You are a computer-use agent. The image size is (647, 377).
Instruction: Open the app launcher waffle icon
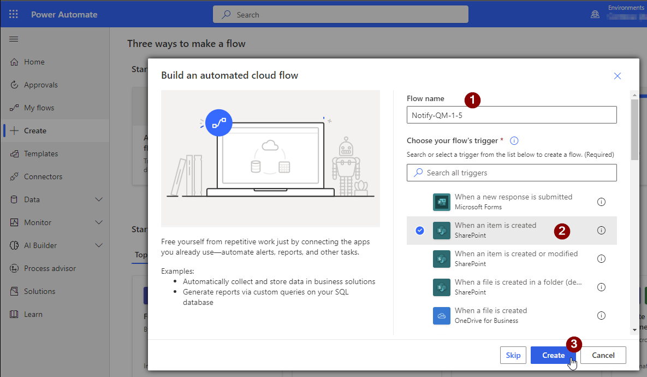click(14, 14)
